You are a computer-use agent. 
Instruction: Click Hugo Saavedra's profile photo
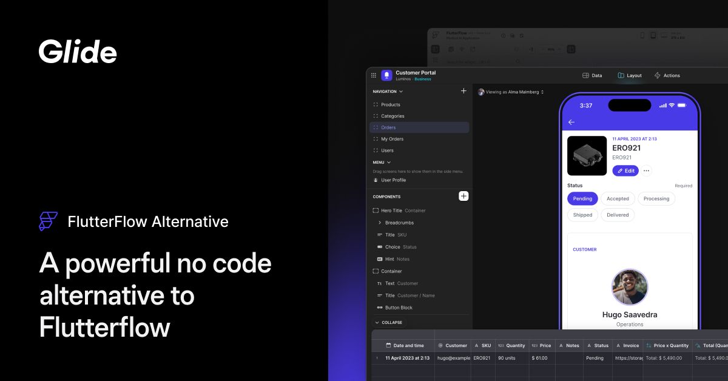630,287
